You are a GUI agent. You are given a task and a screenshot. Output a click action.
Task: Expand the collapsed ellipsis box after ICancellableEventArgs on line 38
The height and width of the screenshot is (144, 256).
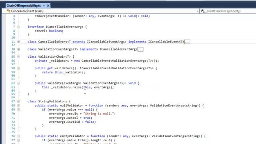click(140, 49)
